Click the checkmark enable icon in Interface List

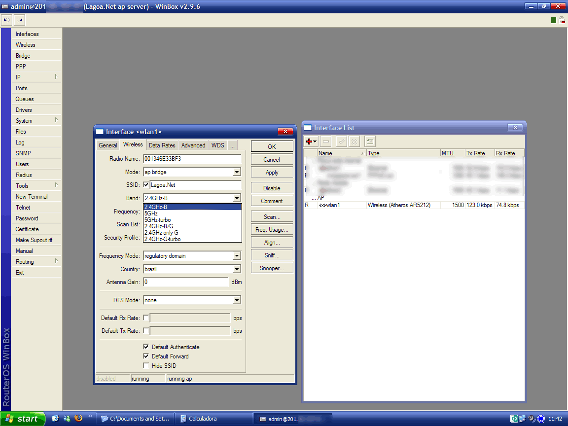(x=341, y=142)
